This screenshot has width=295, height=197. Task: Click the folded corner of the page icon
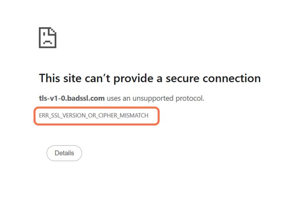(53, 31)
